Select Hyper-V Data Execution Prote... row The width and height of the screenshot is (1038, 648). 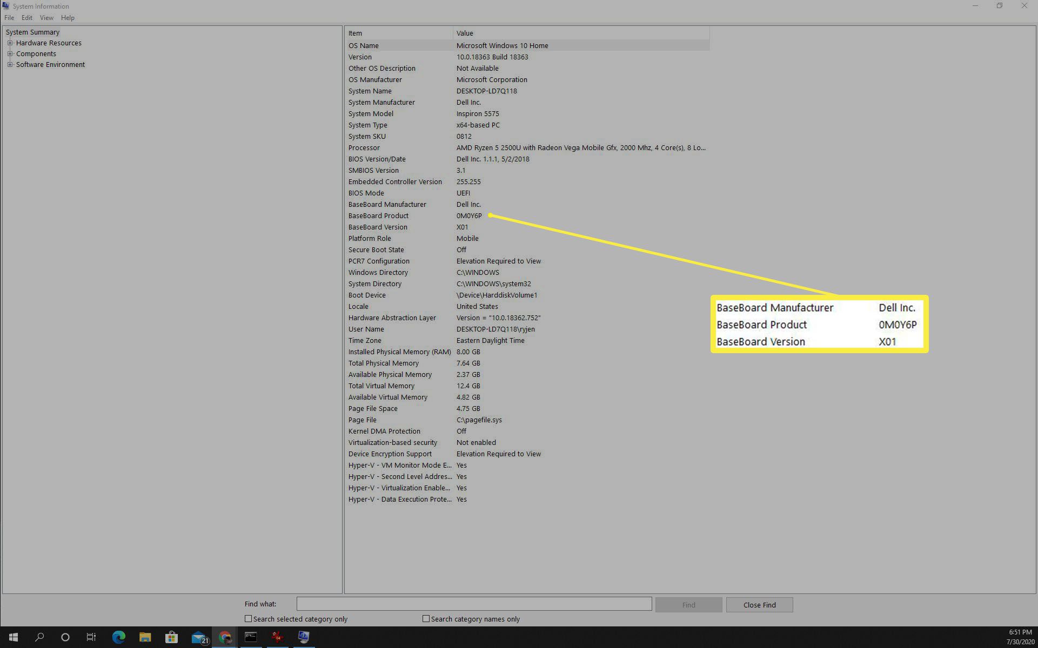click(x=527, y=499)
